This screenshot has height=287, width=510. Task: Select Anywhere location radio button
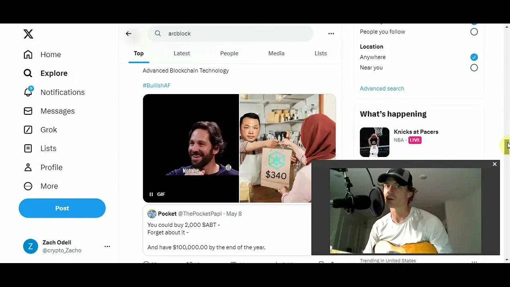[x=474, y=57]
